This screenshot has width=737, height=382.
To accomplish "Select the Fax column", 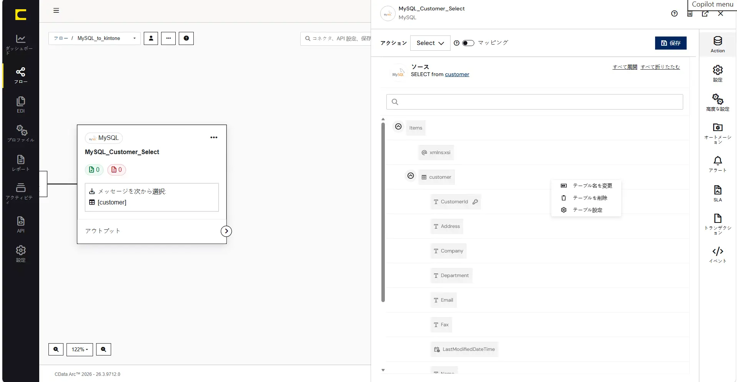I will (x=441, y=325).
